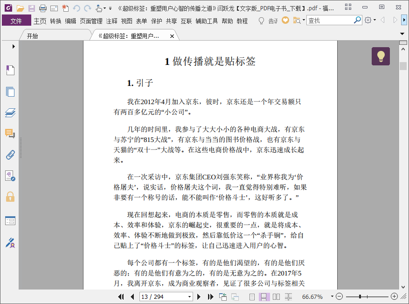Expand the page number dropdown
Viewport: 409px width, 304px height.
(189, 297)
